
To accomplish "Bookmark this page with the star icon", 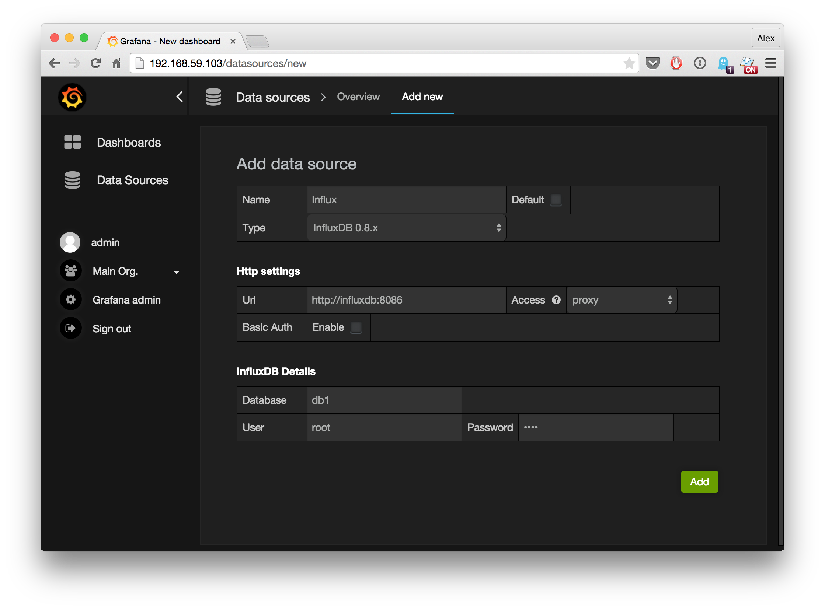I will coord(629,63).
